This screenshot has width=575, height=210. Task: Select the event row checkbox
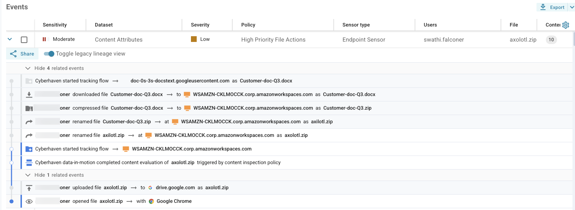tap(24, 40)
